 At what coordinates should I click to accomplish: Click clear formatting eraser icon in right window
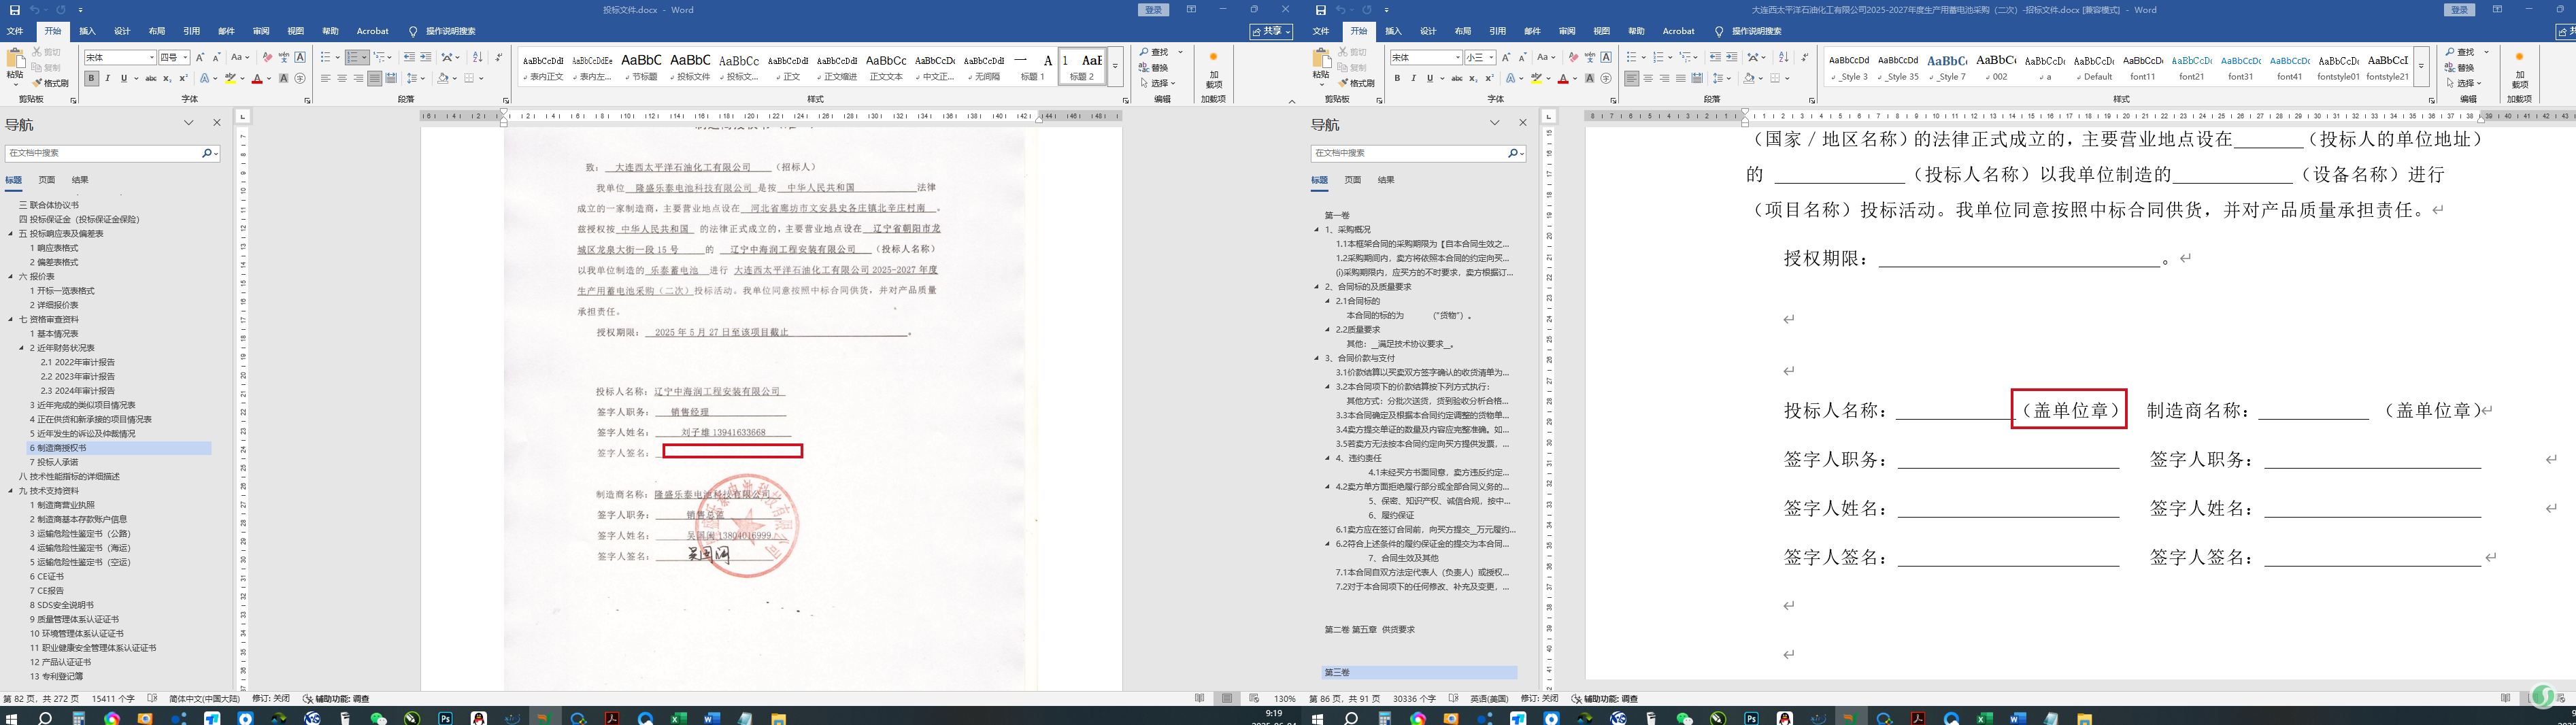1573,57
